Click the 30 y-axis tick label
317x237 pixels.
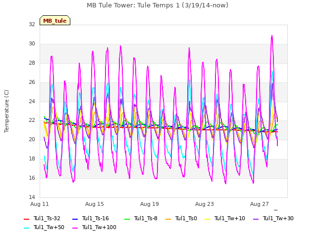tap(32, 43)
